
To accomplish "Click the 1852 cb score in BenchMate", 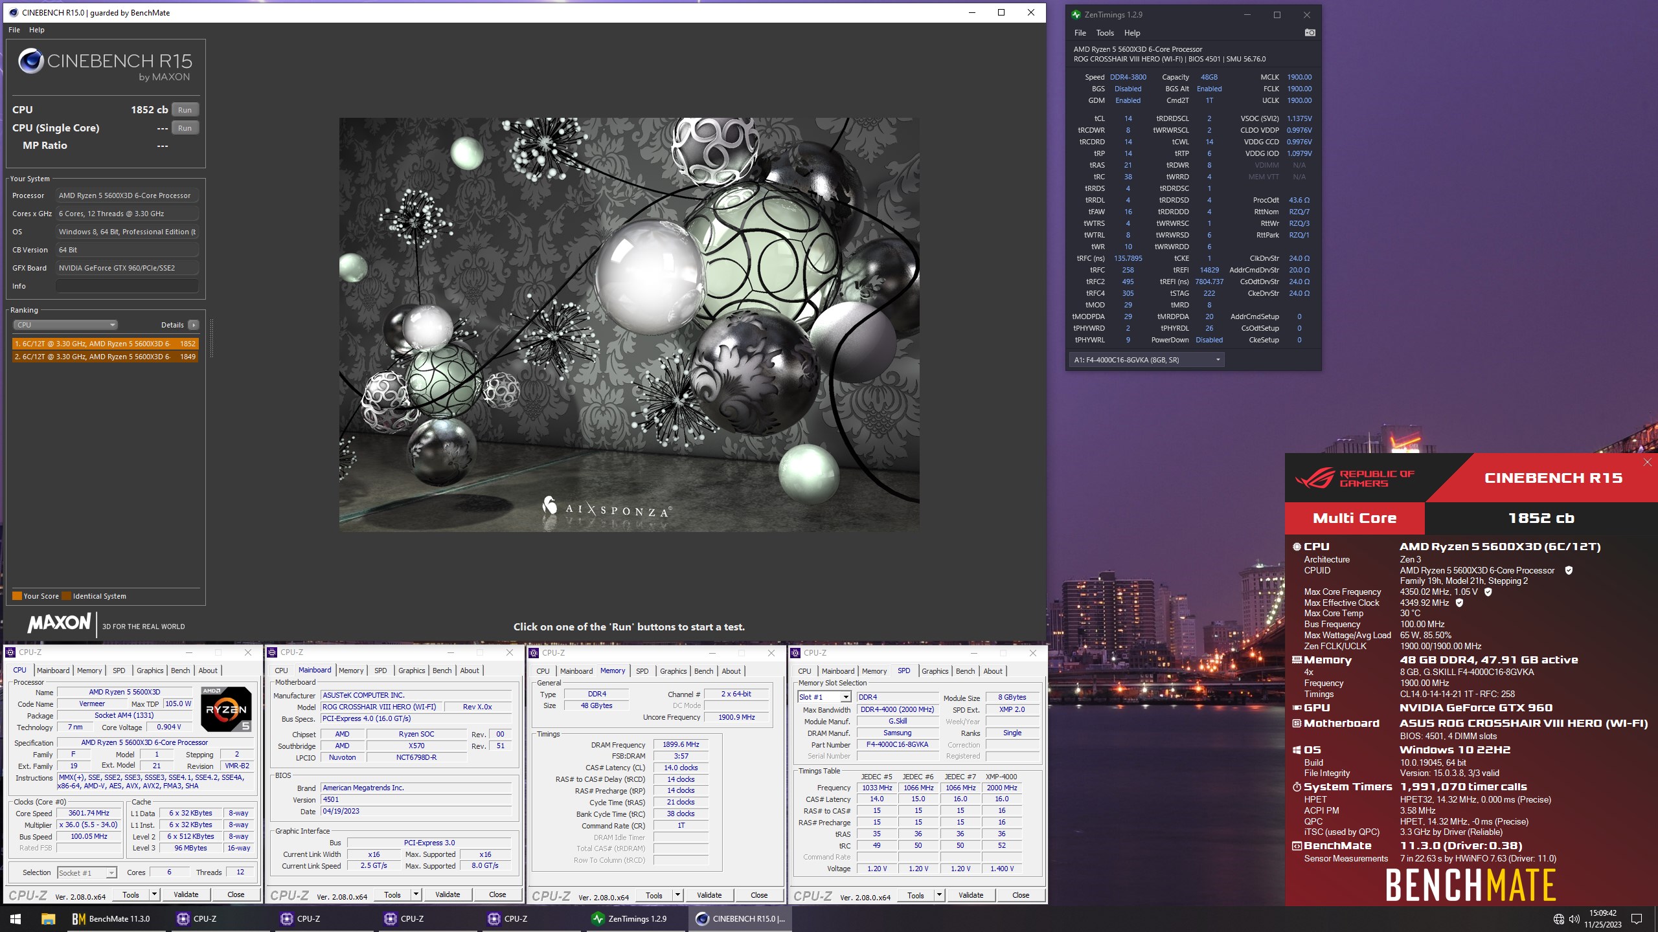I will (1541, 518).
